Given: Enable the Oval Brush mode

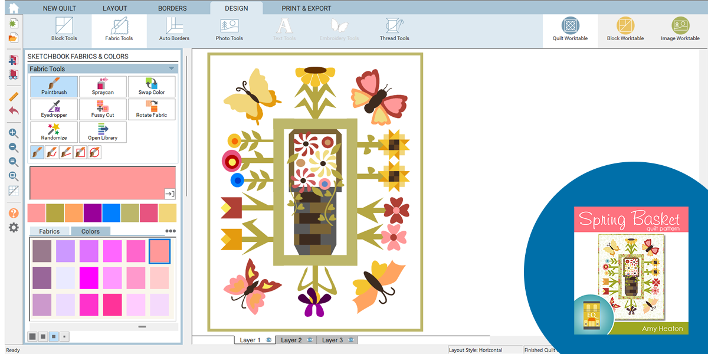Looking at the screenshot, I should tap(94, 152).
